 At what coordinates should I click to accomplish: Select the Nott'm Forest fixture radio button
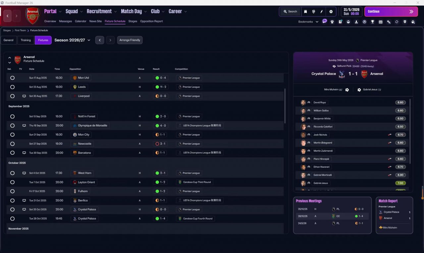[x=12, y=117]
